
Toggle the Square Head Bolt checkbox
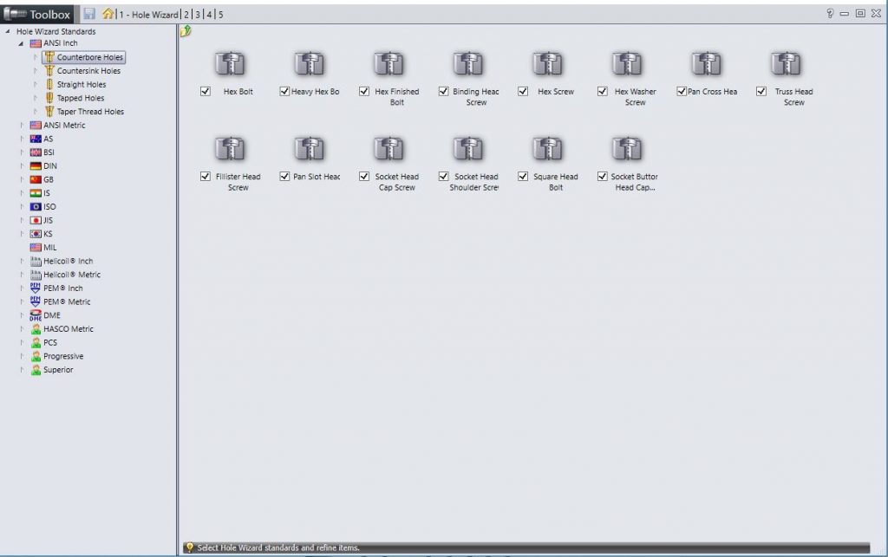(523, 177)
